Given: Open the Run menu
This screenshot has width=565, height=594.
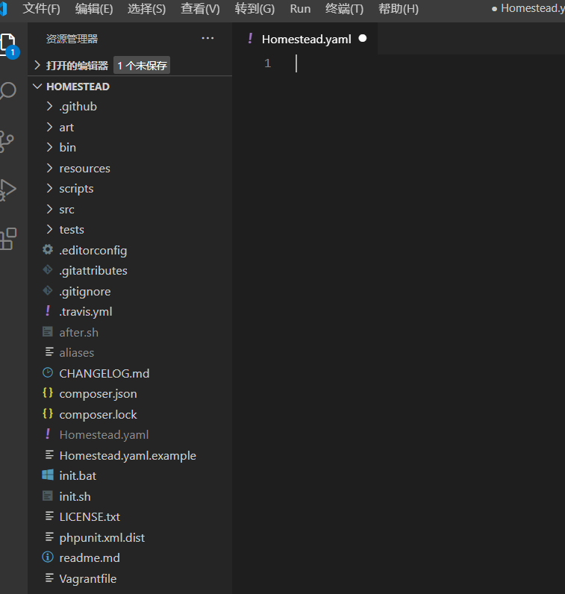Looking at the screenshot, I should coord(300,8).
